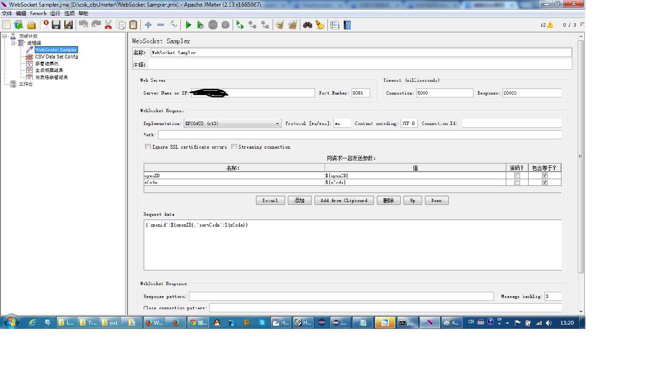The image size is (650, 365).
Task: Click the Detail button
Action: click(x=270, y=201)
